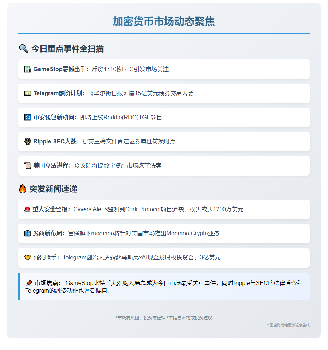Select the title 加密货币市场动态聚焦

tap(164, 22)
